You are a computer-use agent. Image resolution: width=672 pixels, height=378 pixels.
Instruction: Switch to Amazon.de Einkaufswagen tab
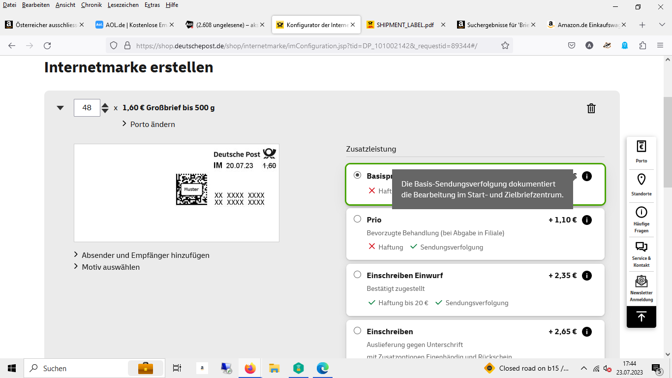(587, 25)
